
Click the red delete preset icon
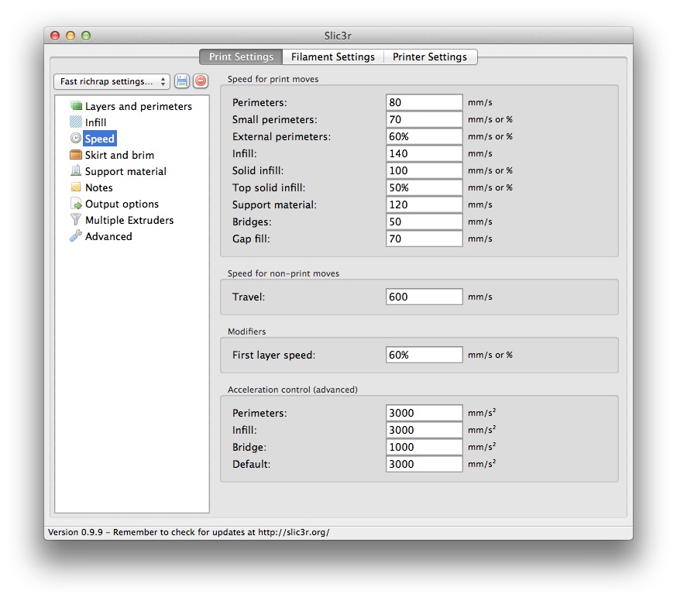201,81
